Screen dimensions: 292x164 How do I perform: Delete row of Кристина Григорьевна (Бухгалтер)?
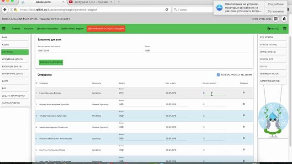pyautogui.click(x=244, y=149)
